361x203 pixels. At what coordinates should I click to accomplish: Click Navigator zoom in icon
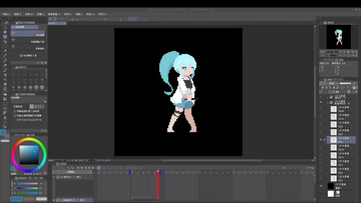pyautogui.click(x=344, y=52)
